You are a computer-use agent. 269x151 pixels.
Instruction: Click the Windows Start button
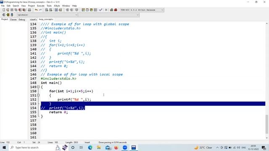(x=4, y=148)
